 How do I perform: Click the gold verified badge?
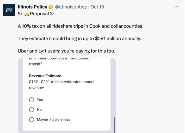(51, 7)
